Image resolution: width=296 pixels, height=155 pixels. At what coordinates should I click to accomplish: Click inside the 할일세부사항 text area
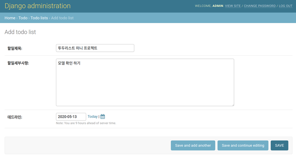[x=145, y=82]
